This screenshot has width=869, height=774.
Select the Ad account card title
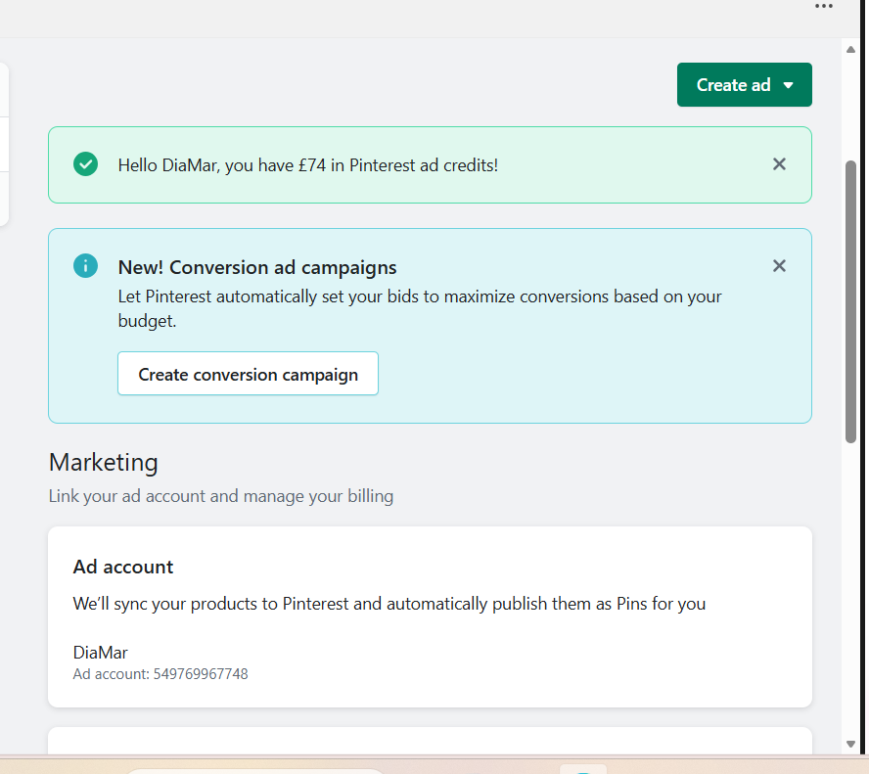point(123,567)
